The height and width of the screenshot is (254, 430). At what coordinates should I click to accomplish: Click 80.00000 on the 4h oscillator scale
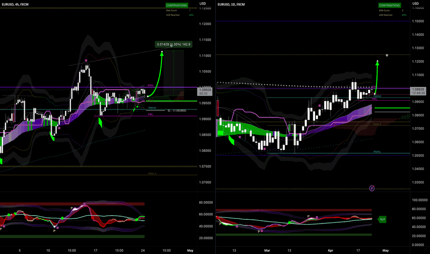pos(206,202)
